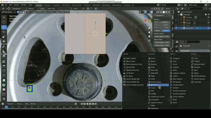Image resolution: width=211 pixels, height=118 pixels.
Task: Open the Keying menu in the timeline
Action: point(20,104)
